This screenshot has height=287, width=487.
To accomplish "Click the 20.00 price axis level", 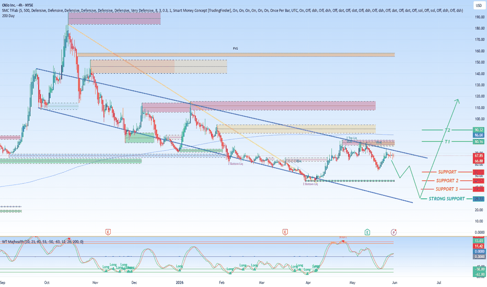I will coord(480,210).
